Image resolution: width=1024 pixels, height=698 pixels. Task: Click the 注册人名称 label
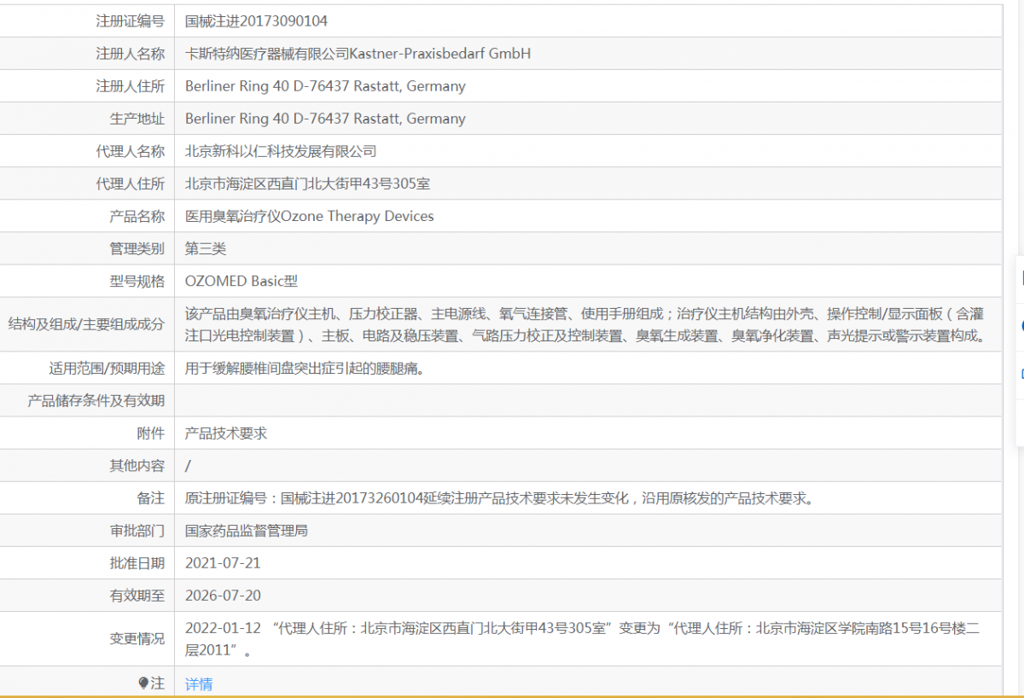point(130,54)
